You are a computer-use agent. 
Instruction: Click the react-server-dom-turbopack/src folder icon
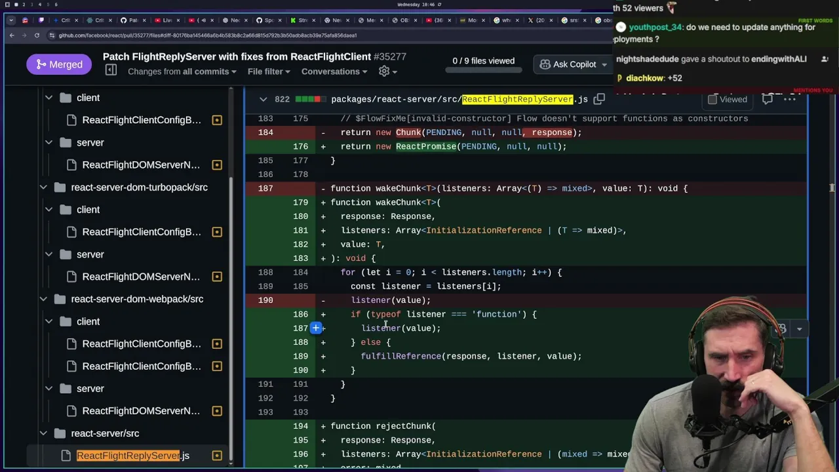click(x=60, y=187)
